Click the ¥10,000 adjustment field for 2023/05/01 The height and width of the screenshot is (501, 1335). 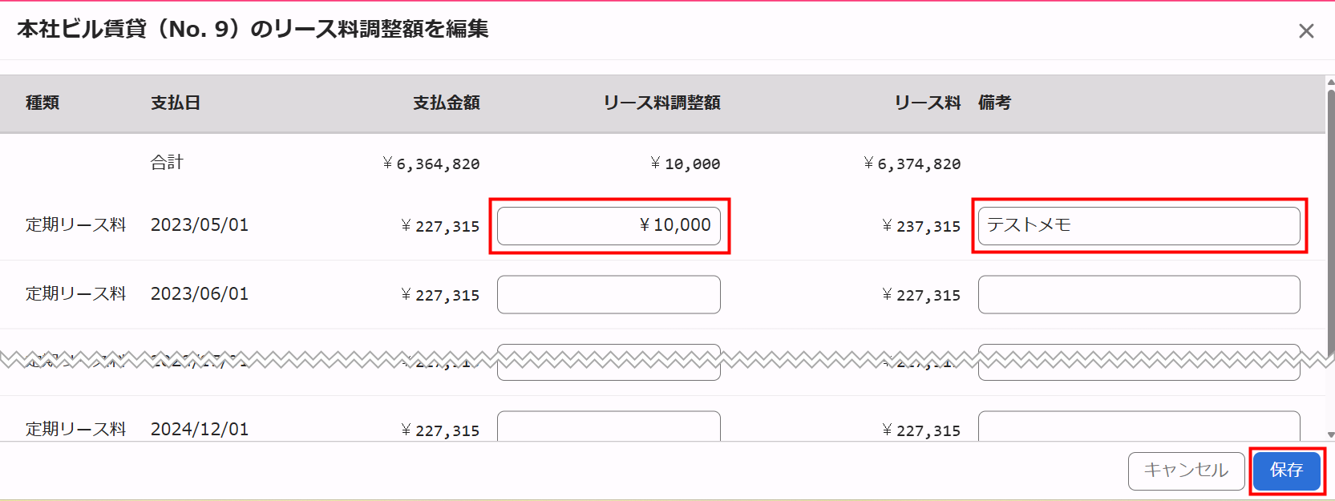(x=609, y=226)
